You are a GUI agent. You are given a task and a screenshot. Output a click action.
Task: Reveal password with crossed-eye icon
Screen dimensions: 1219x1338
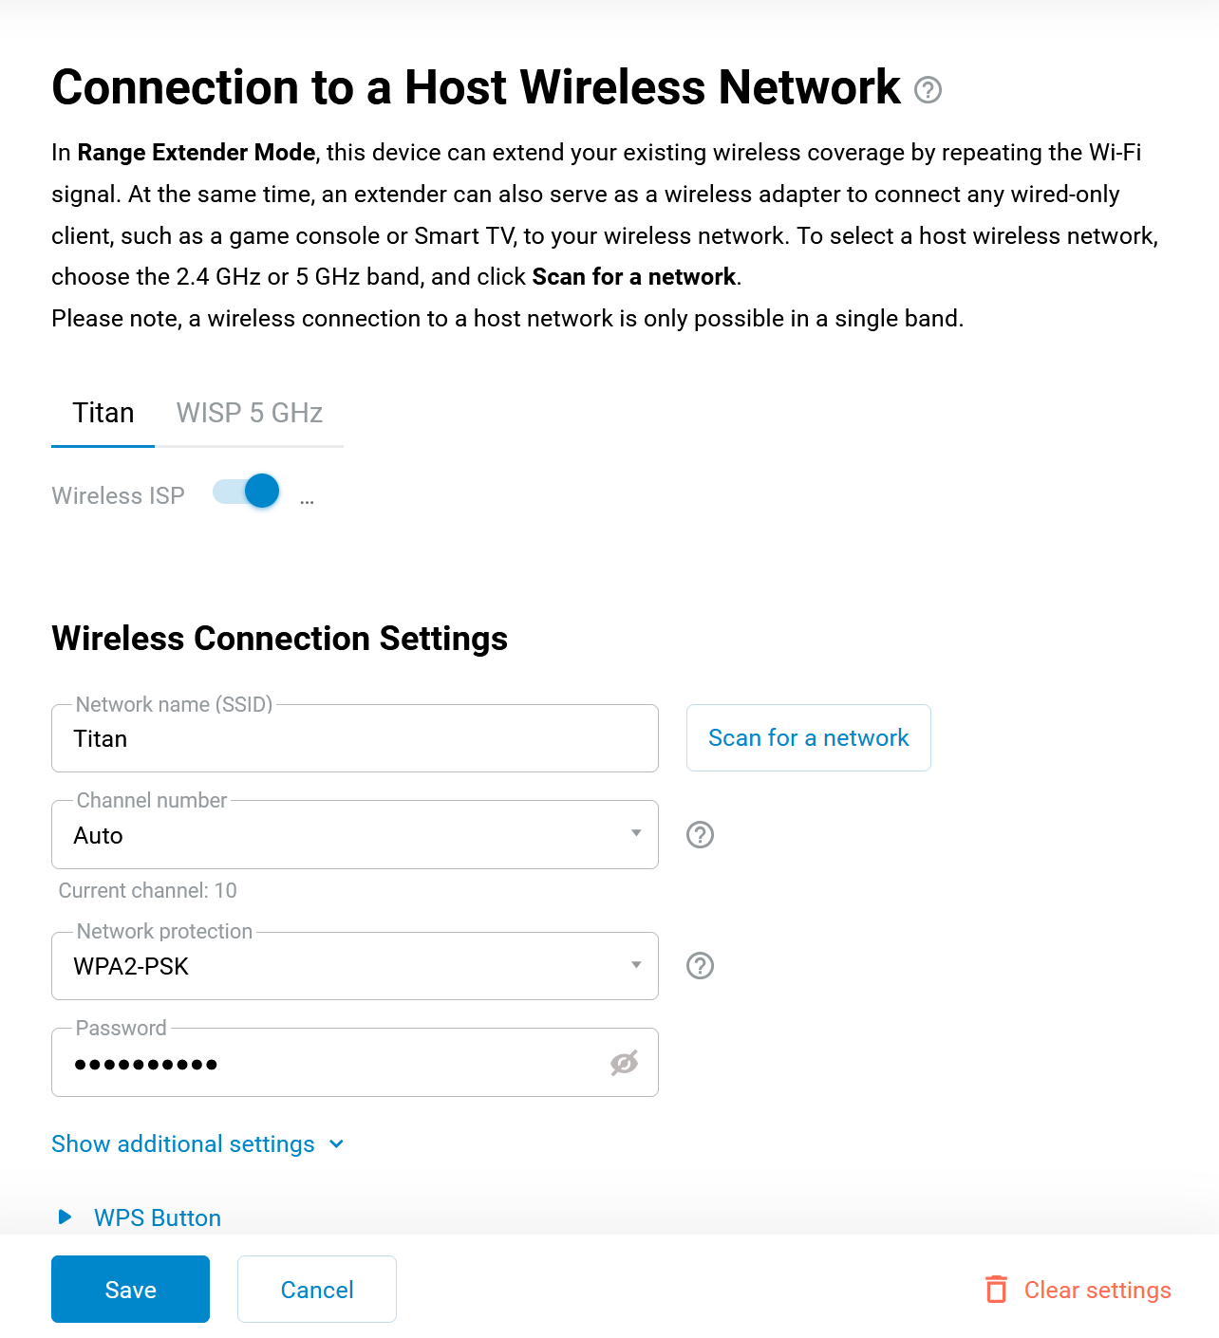[624, 1064]
